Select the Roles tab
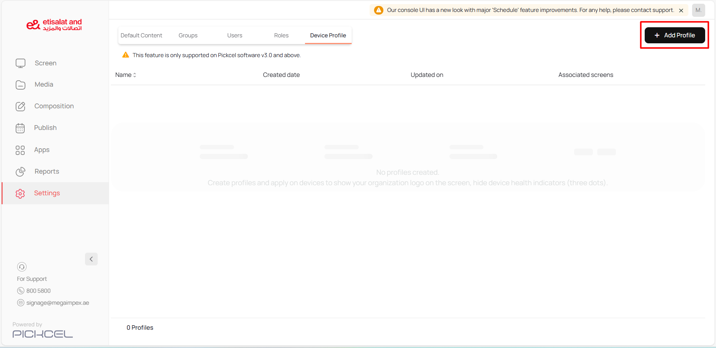The height and width of the screenshot is (348, 716). pos(281,35)
